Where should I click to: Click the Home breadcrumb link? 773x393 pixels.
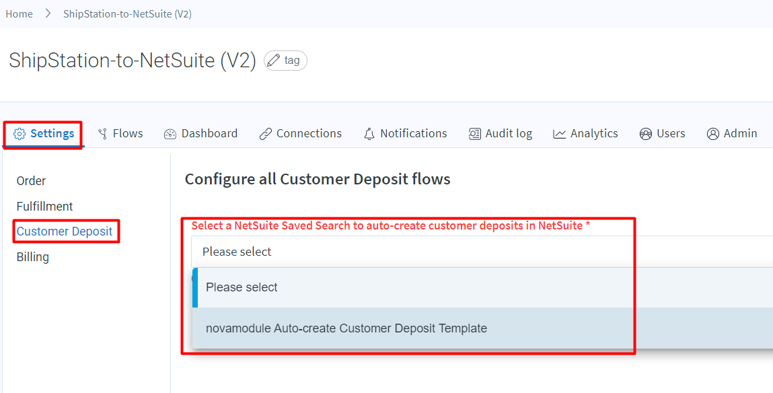click(x=20, y=14)
